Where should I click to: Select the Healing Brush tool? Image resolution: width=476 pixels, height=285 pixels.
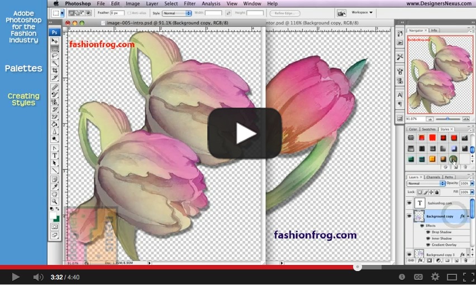tap(55, 87)
